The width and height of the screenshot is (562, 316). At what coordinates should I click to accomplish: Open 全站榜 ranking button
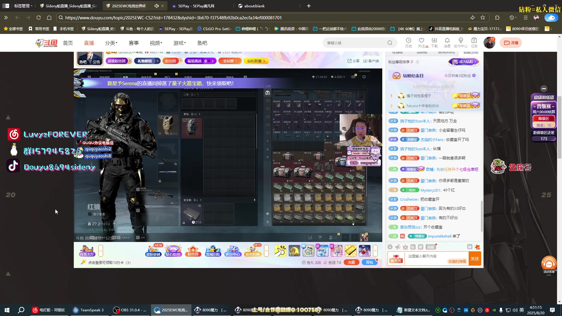230,61
